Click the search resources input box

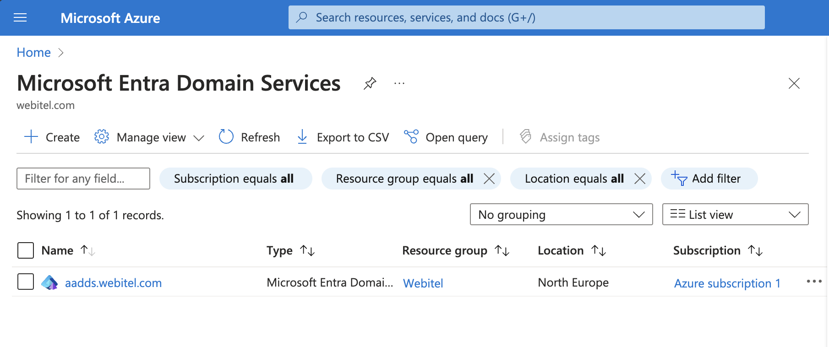click(527, 17)
